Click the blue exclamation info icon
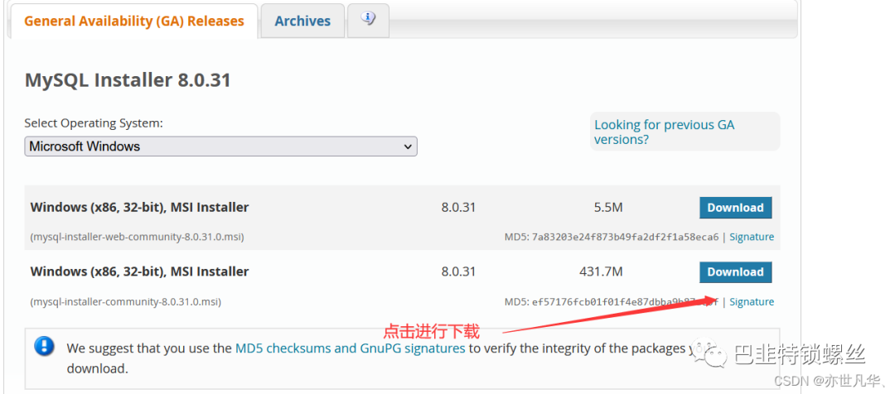 point(45,345)
